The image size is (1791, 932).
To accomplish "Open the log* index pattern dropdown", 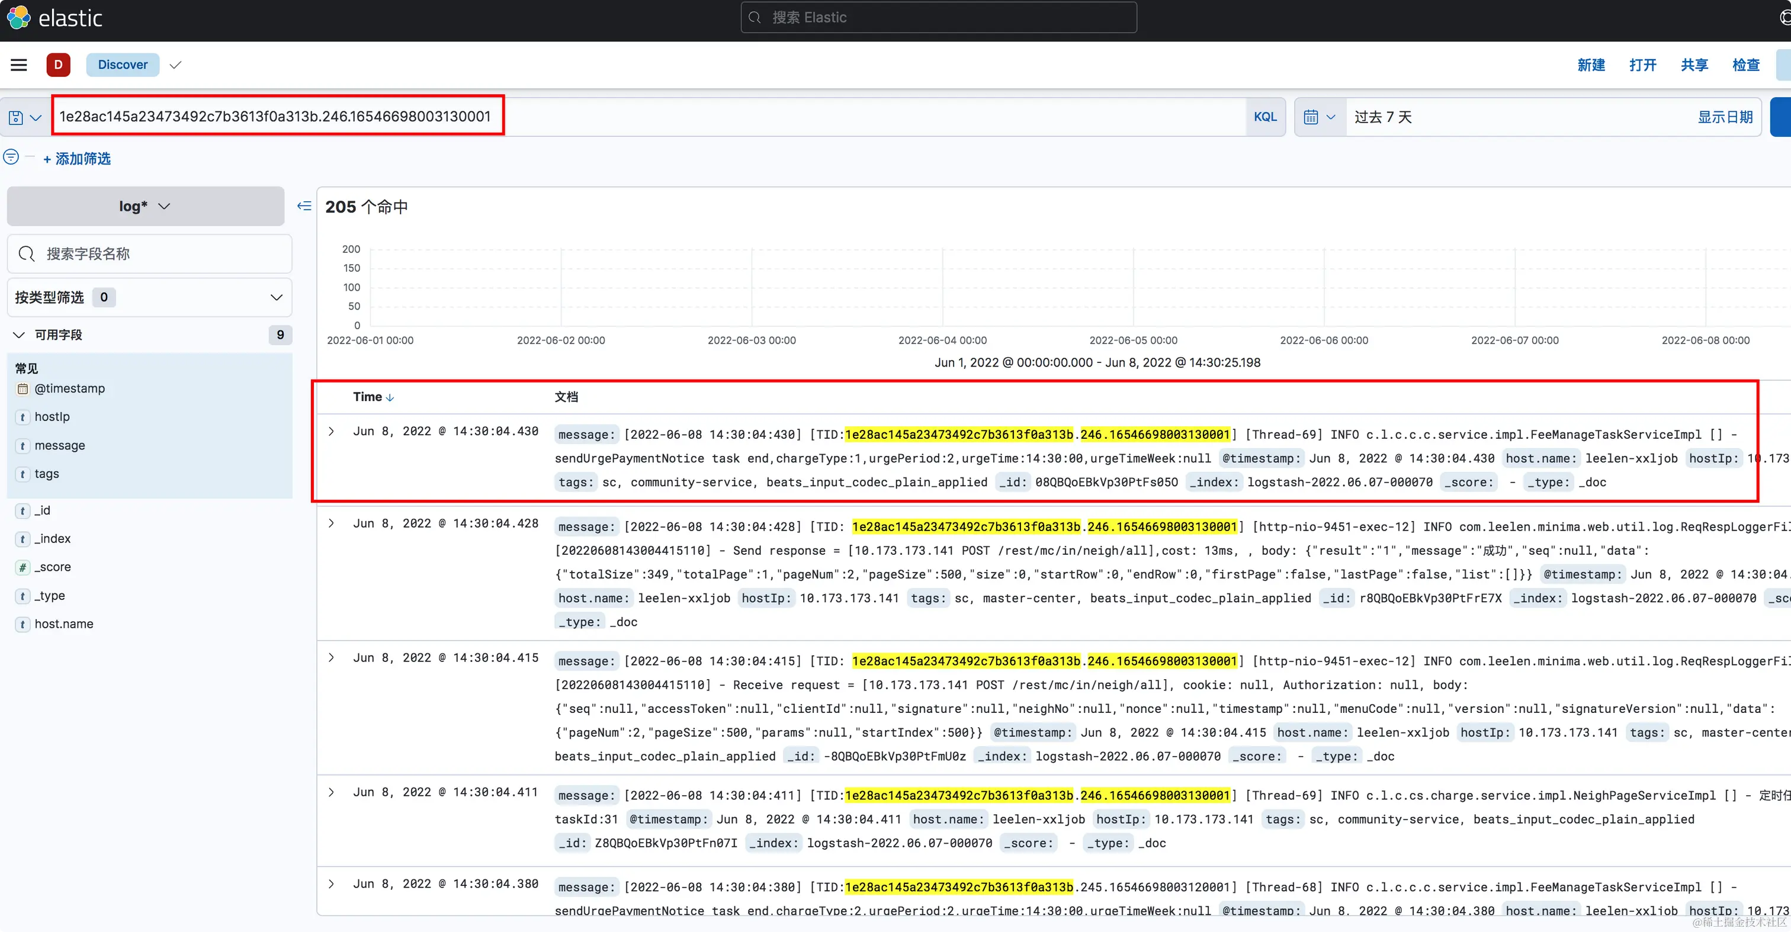I will coord(145,207).
